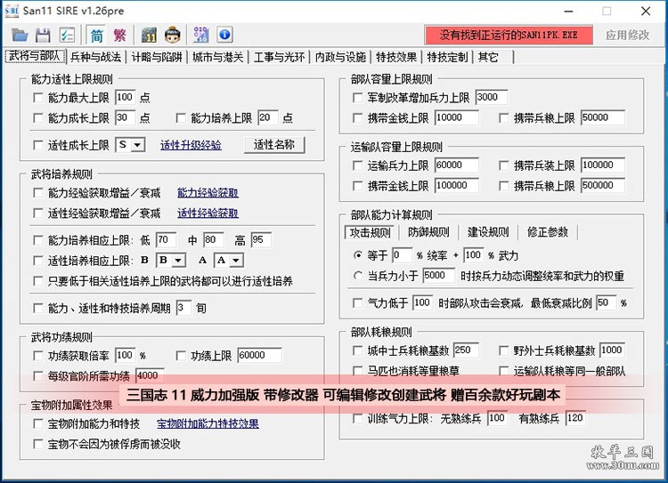Select the 建设规则 sub-tab
Screen dimensions: 668x483
[488, 232]
